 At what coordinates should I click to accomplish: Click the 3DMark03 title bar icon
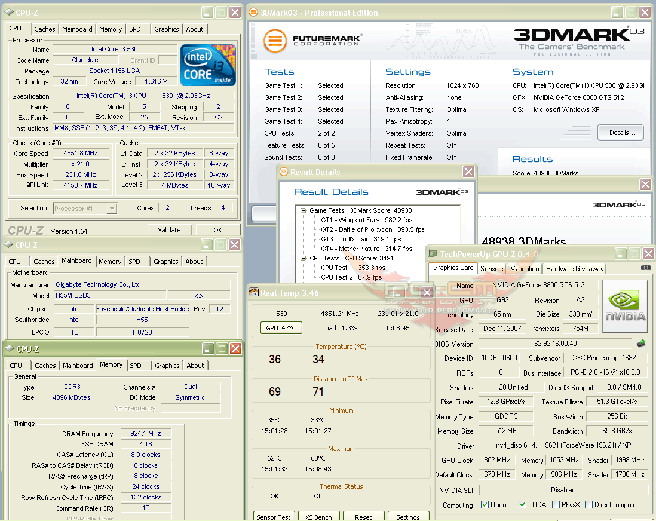(253, 12)
